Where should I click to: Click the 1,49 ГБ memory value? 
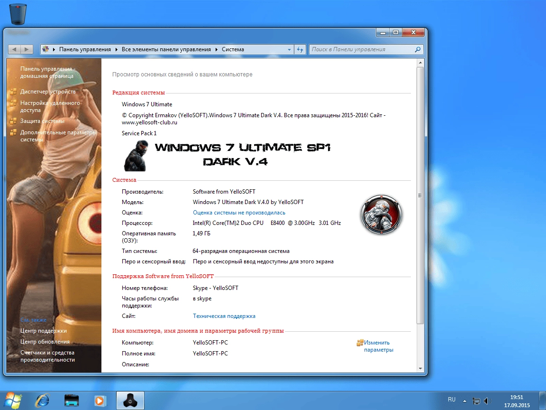201,233
